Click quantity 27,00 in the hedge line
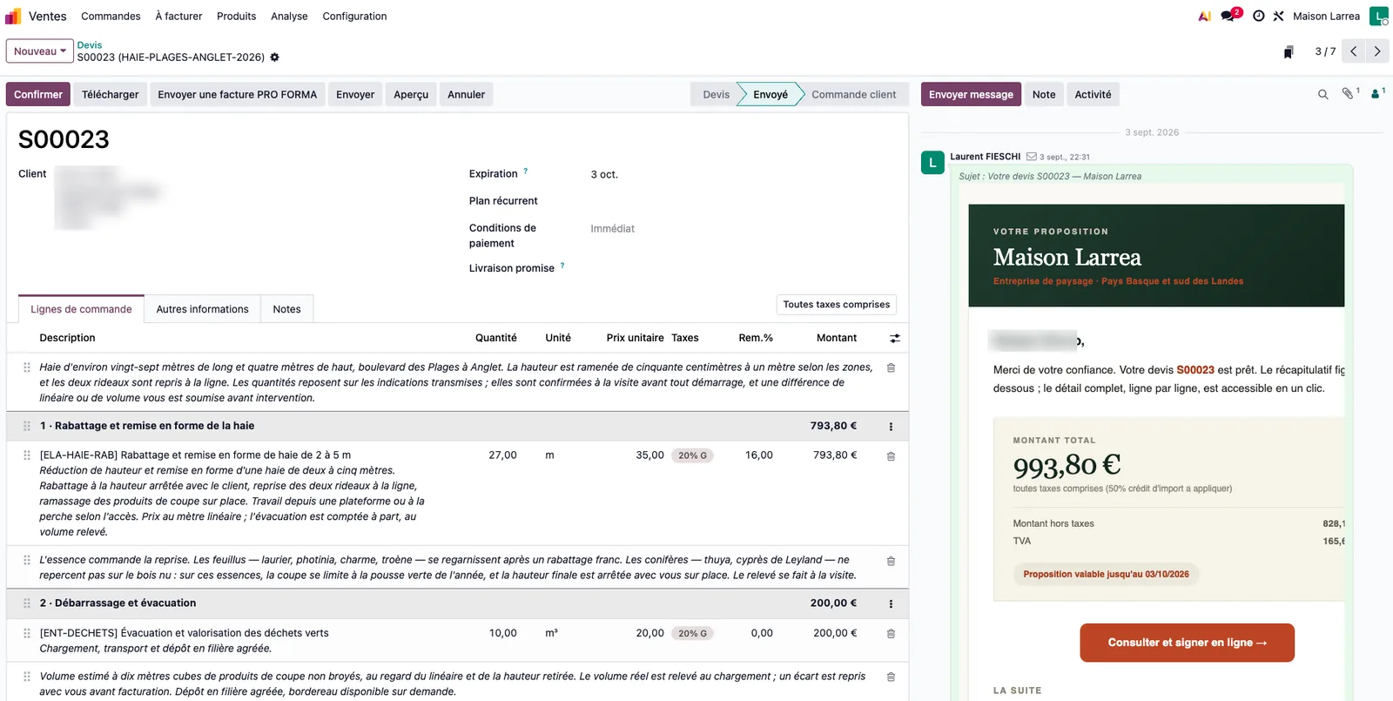Image resolution: width=1393 pixels, height=701 pixels. [x=502, y=455]
